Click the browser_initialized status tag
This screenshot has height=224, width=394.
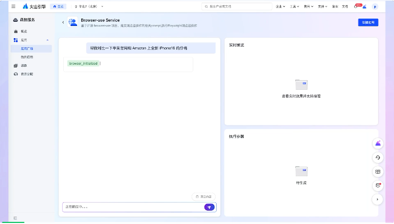point(83,64)
